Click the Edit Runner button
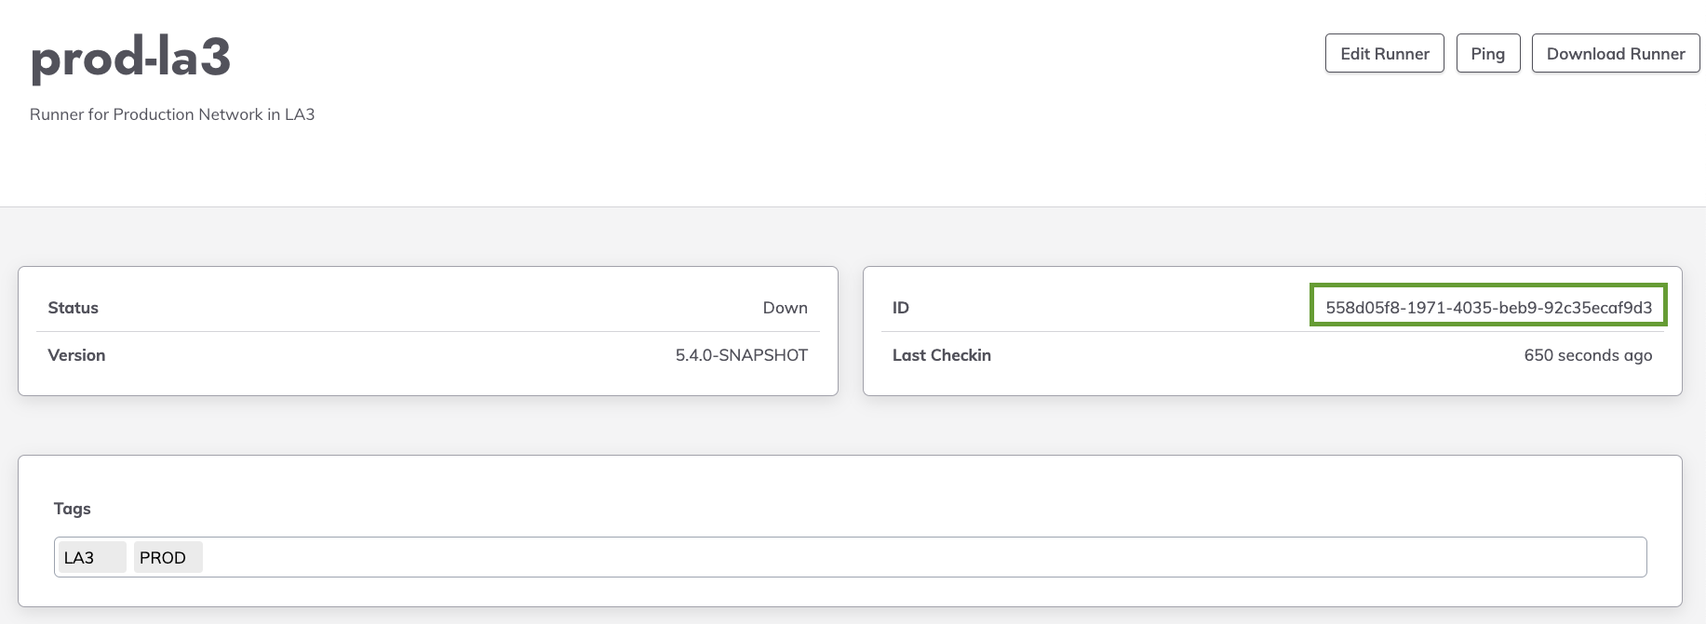1706x624 pixels. [x=1384, y=53]
